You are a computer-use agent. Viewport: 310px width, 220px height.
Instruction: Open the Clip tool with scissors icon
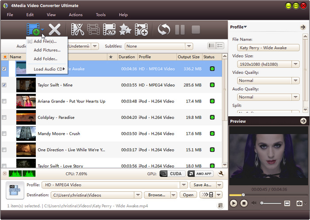[x=77, y=30]
